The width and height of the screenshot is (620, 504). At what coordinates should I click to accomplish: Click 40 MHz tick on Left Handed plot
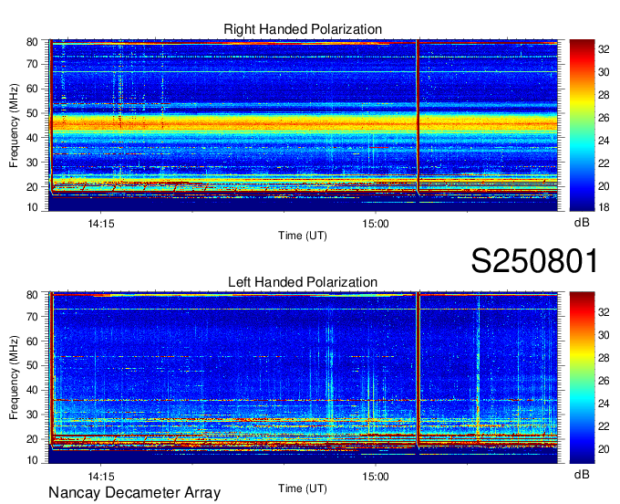32,391
